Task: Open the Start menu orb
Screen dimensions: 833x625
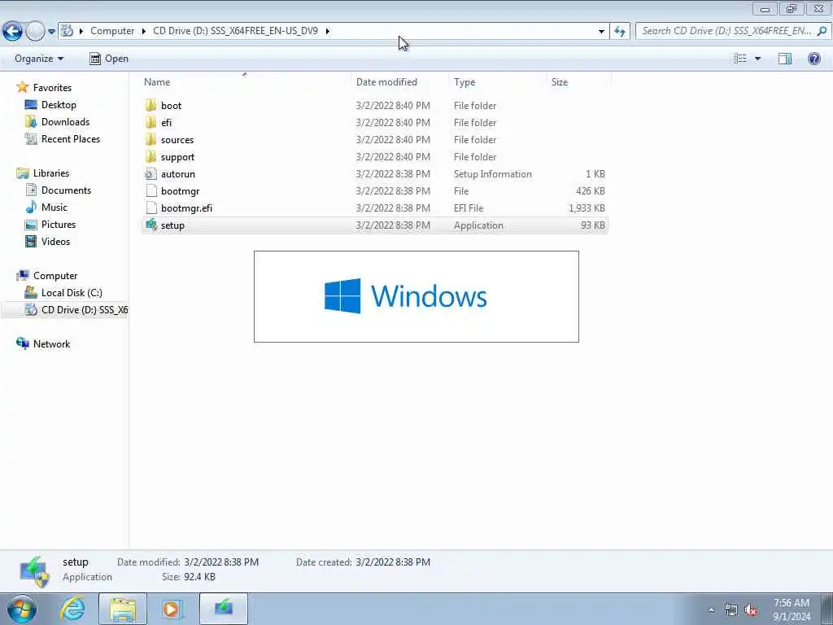Action: 21,609
